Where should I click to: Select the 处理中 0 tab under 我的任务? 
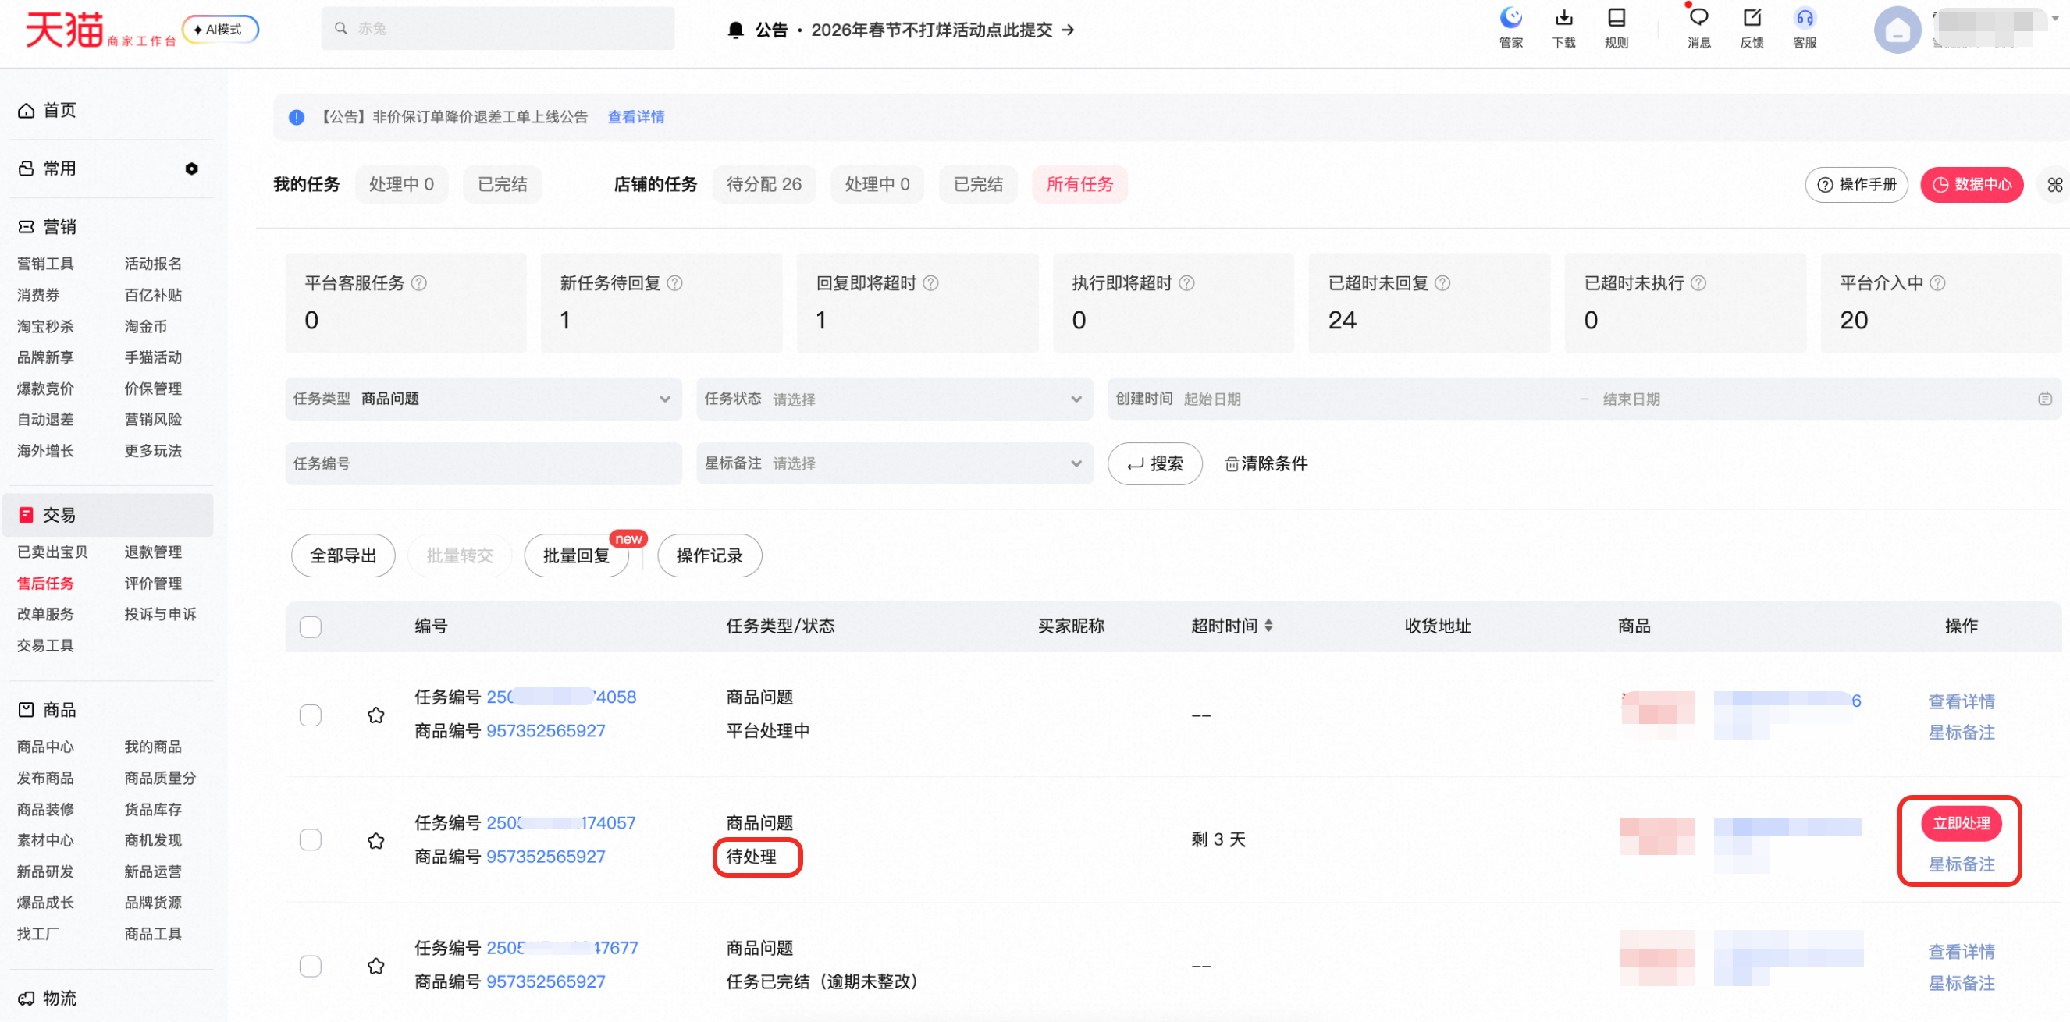click(x=401, y=185)
